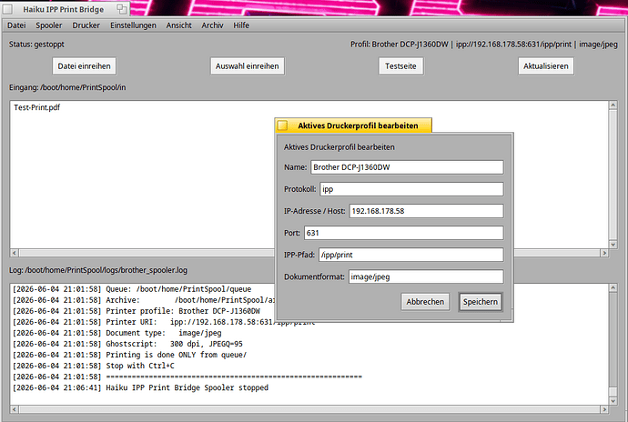Focus the IPP-Pfad input field
628x422 pixels.
[410, 255]
